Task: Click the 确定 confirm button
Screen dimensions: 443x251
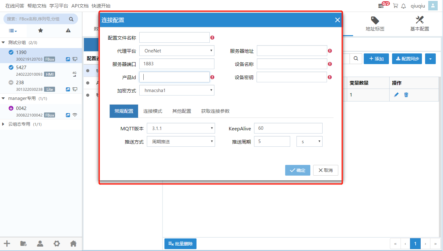Action: tap(297, 170)
